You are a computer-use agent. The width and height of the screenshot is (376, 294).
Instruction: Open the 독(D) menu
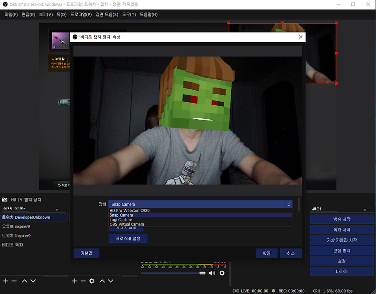(x=62, y=15)
